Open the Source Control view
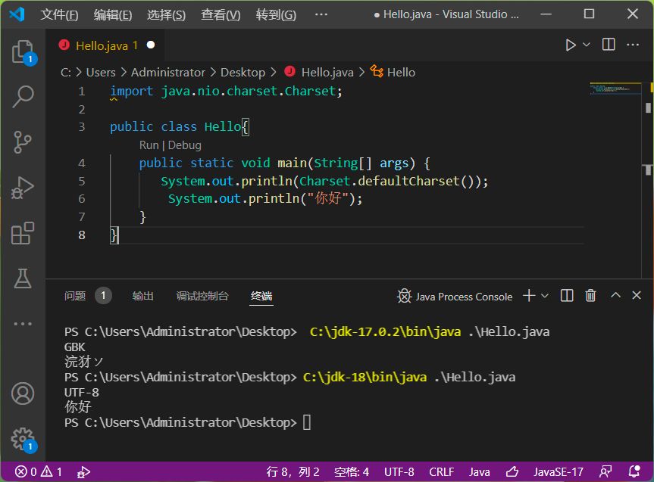Image resolution: width=654 pixels, height=482 pixels. [23, 142]
